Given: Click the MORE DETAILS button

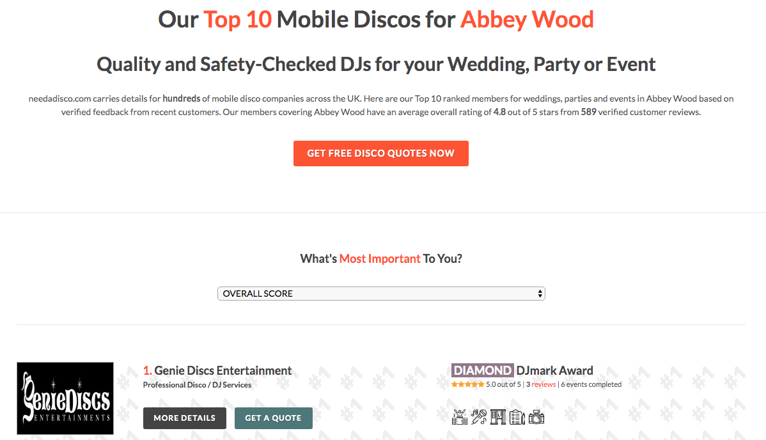Looking at the screenshot, I should coord(185,418).
